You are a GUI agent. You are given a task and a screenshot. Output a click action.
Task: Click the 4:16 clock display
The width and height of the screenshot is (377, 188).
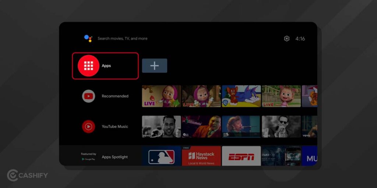(x=300, y=39)
